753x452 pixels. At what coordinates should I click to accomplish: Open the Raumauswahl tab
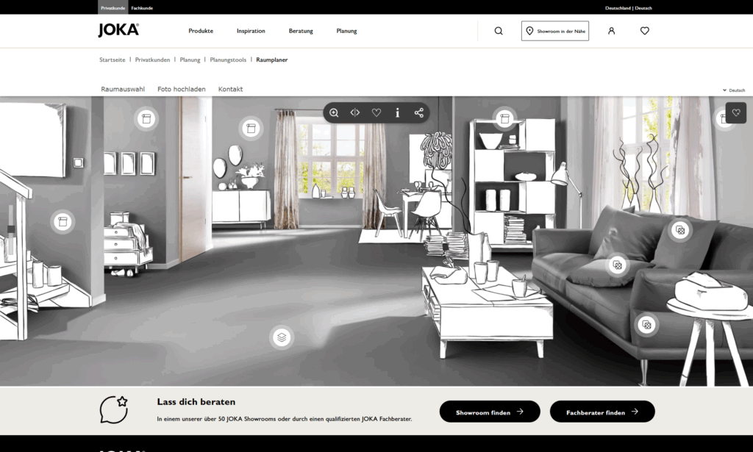[x=123, y=89]
